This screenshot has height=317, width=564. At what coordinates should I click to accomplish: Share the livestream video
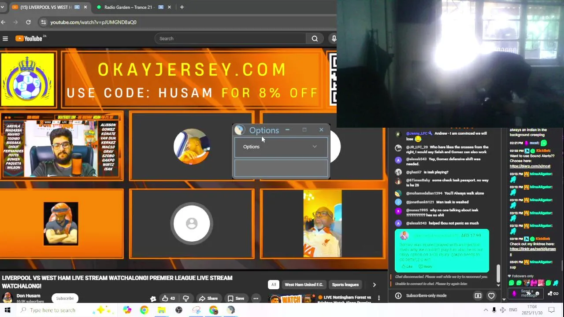[x=208, y=299]
